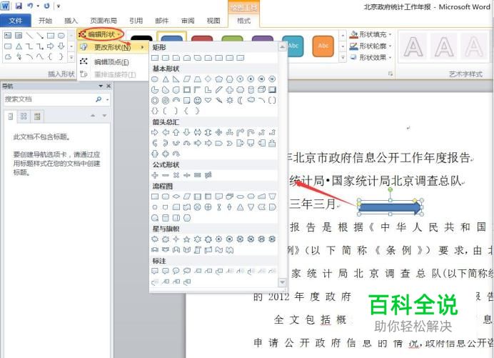Browse pages thumbnails tab in navigation pane
Screen dimensions: 494x358
click(24, 116)
